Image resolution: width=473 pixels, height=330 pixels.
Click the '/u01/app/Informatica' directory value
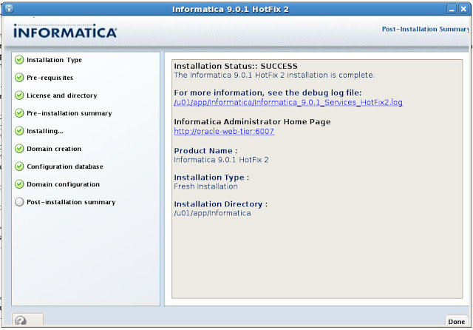(212, 213)
